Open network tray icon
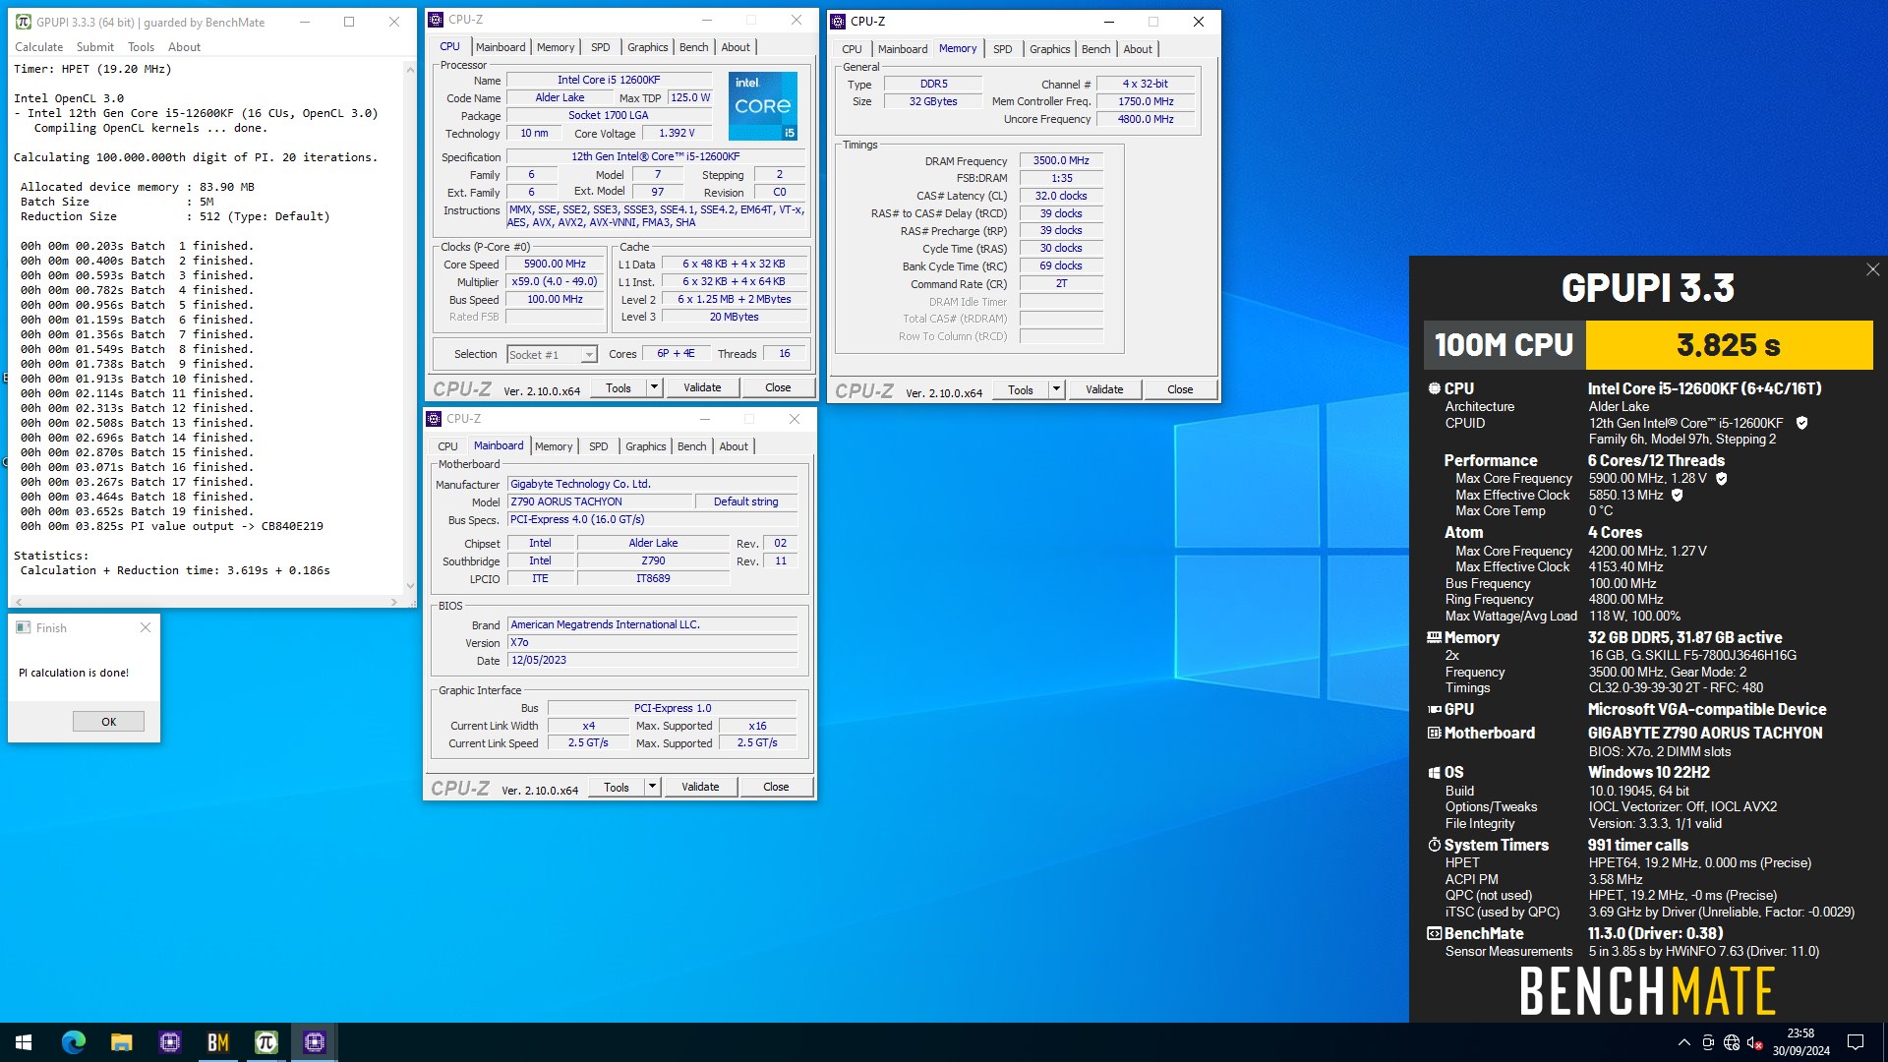Image resolution: width=1888 pixels, height=1062 pixels. pos(1732,1042)
